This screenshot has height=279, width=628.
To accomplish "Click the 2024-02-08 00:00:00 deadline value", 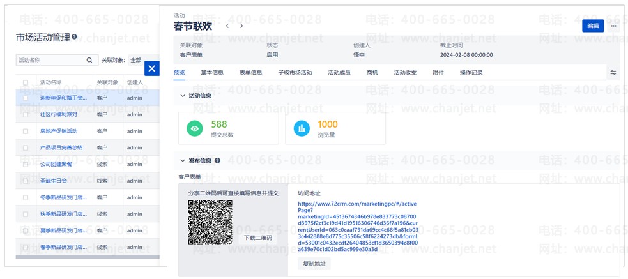I will click(466, 56).
